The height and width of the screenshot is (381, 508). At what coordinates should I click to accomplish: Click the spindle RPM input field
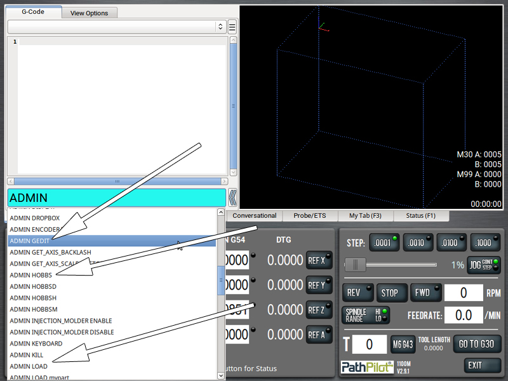[463, 293]
